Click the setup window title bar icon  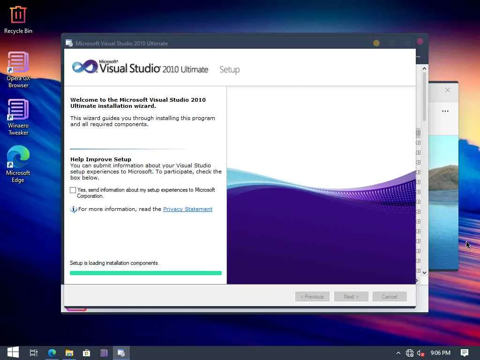[x=69, y=43]
